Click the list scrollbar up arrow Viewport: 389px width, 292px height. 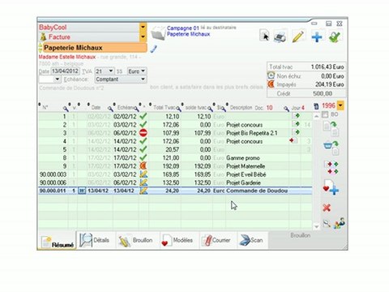(317, 116)
